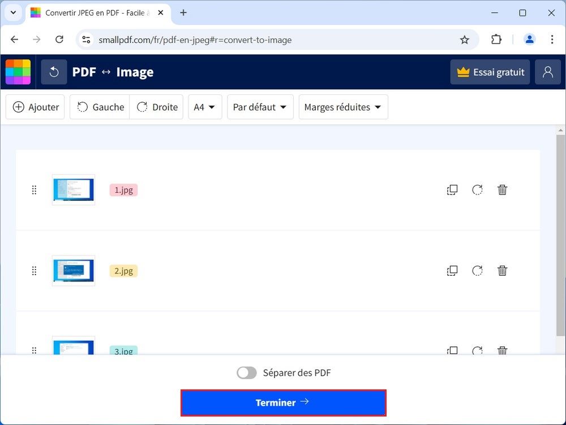Image resolution: width=566 pixels, height=425 pixels.
Task: Open a new browser tab
Action: 183,12
